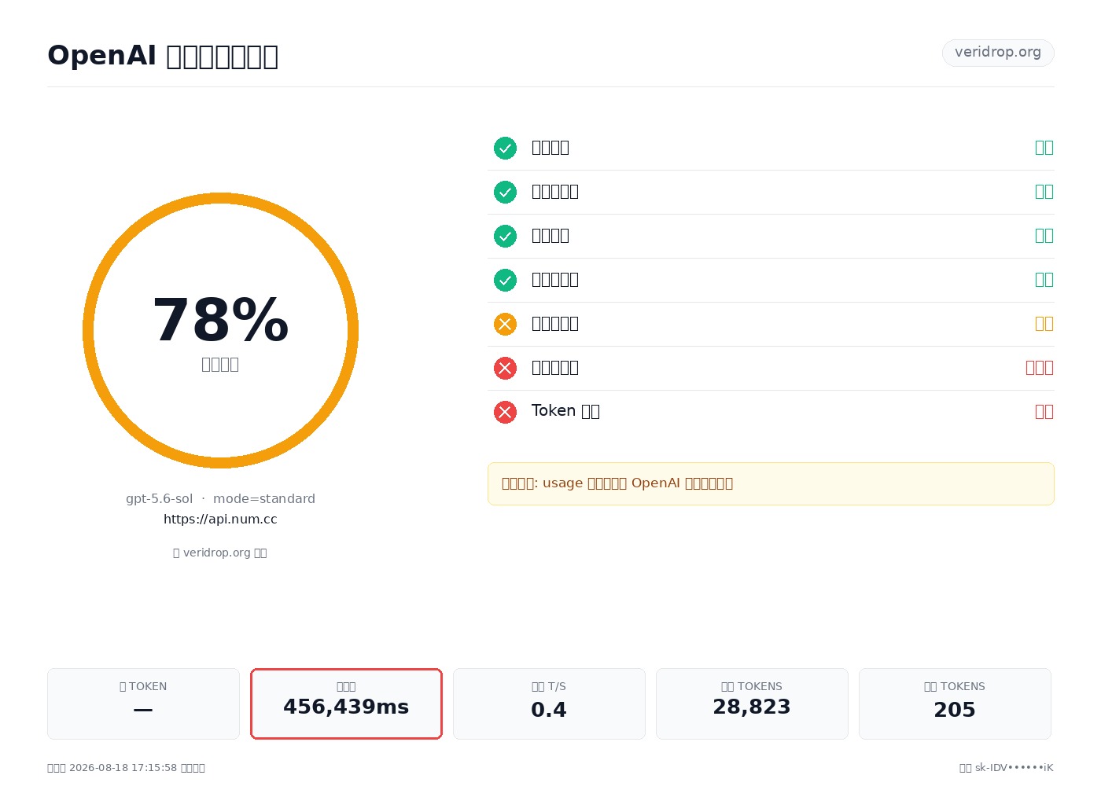
Task: Click the green check icon just above orange icon
Action: coord(505,280)
